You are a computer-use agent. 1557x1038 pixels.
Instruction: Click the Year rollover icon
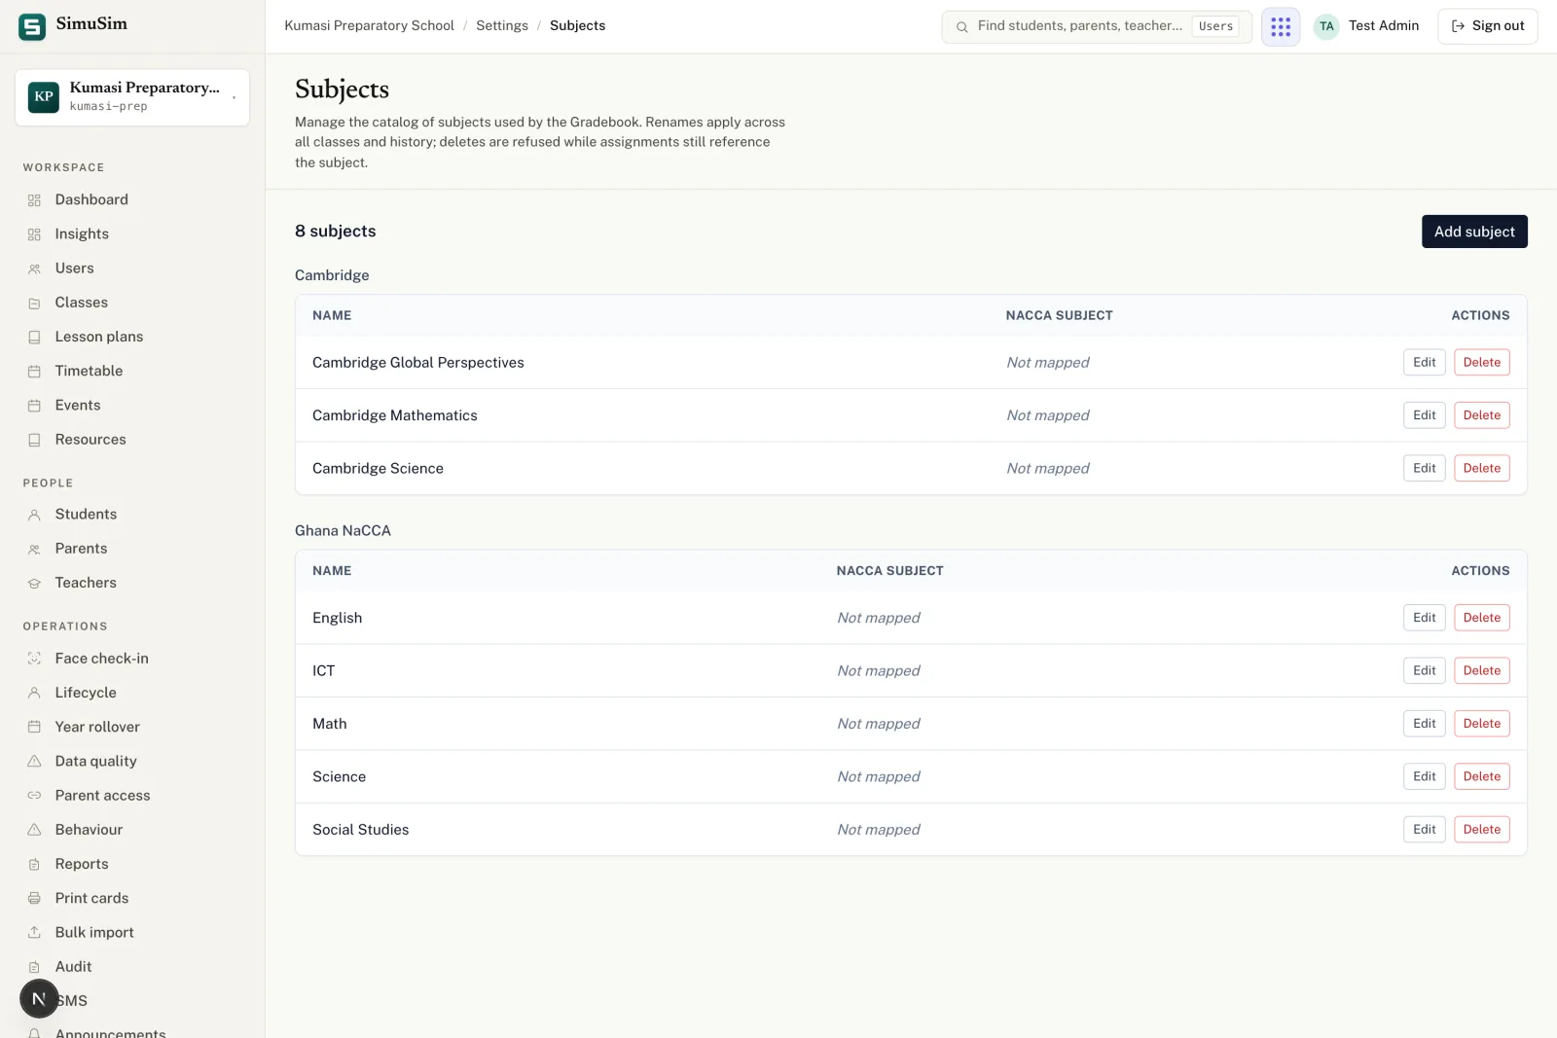[x=34, y=727]
